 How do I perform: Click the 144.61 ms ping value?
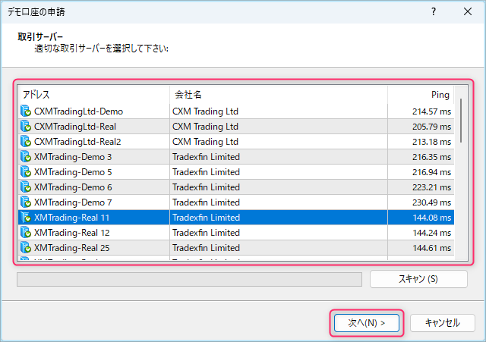point(431,248)
